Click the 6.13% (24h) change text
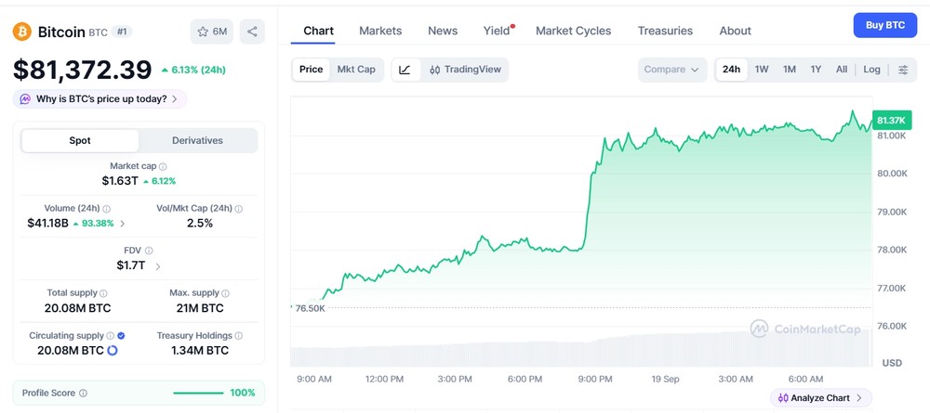The width and height of the screenshot is (930, 413). [x=193, y=70]
